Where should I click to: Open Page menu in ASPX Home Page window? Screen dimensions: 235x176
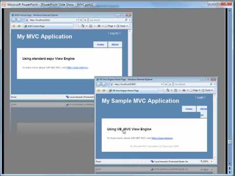(110, 26)
